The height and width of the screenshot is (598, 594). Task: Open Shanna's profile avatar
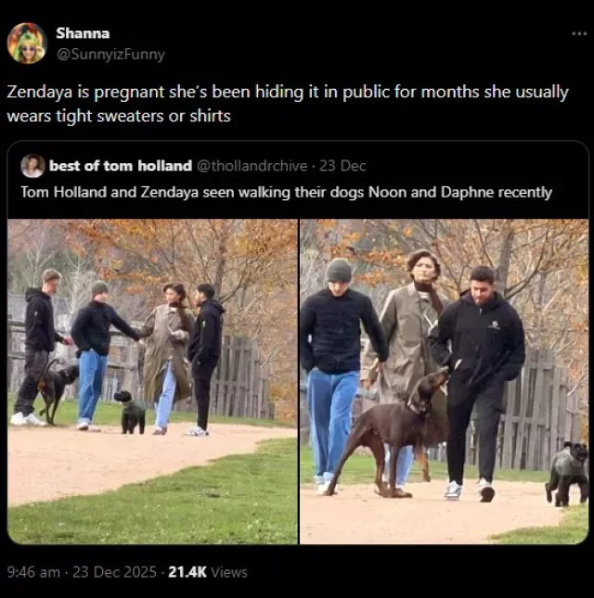(27, 43)
